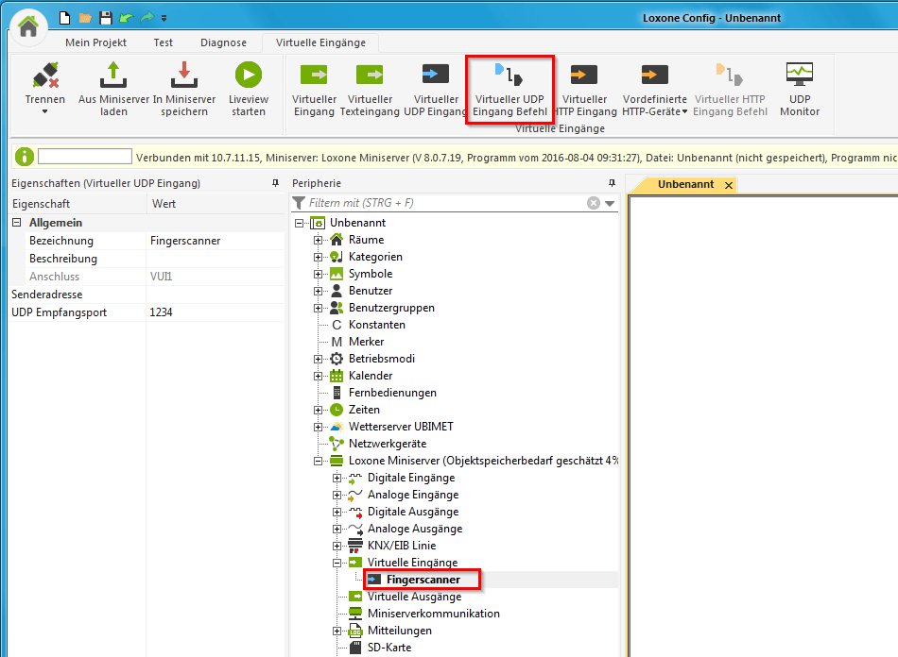Insert a Virtueller HTTP Eingang
This screenshot has height=657, width=898.
[x=584, y=76]
